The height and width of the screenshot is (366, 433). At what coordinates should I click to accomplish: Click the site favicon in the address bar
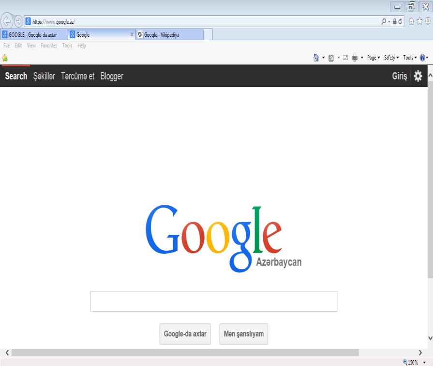click(28, 21)
